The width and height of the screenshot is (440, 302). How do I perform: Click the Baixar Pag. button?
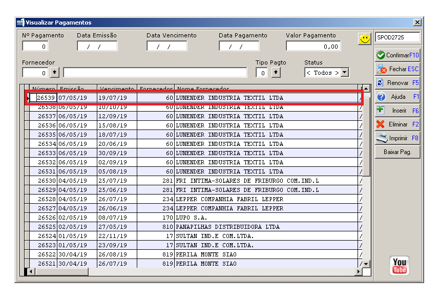click(397, 152)
